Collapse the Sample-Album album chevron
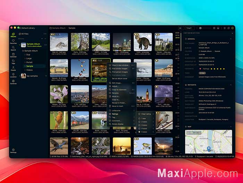243x183 pixels. [20, 45]
